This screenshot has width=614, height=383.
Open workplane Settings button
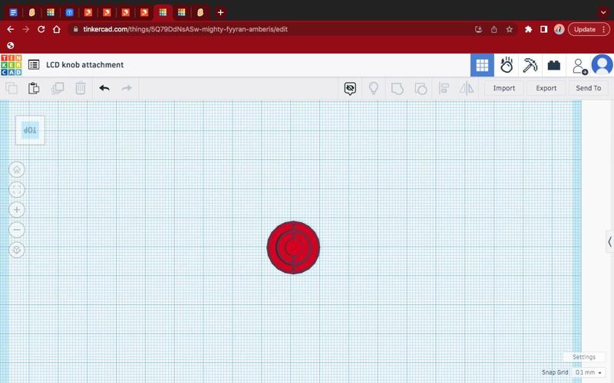[584, 357]
